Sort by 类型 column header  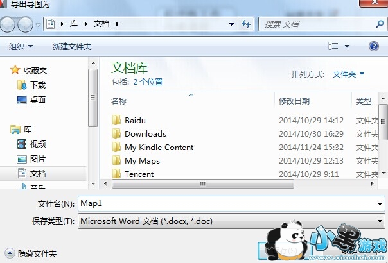[365, 101]
